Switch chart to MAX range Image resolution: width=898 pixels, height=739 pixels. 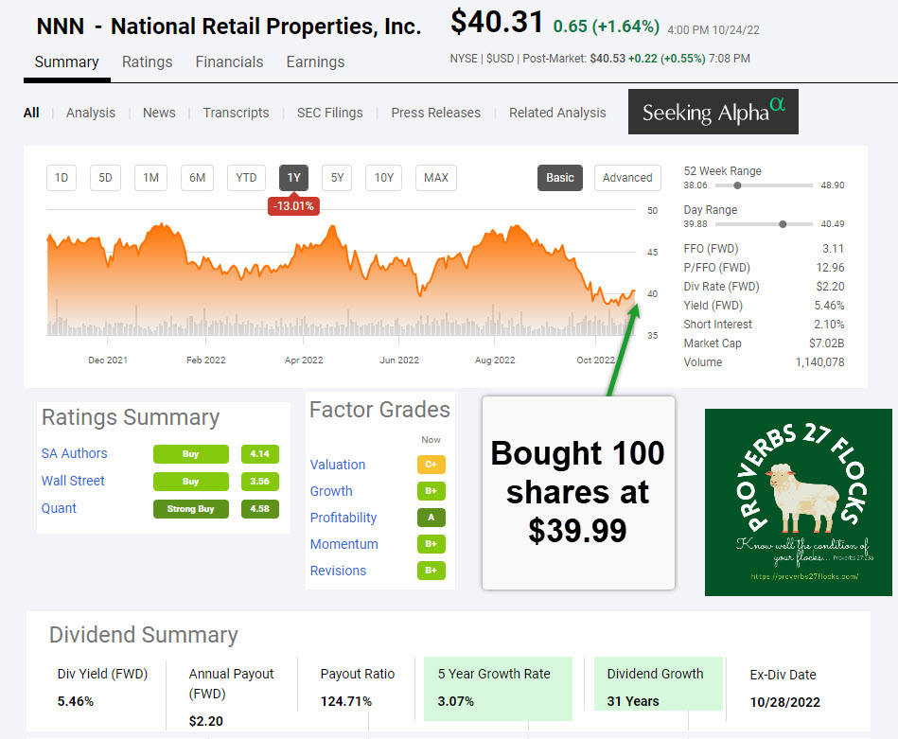coord(436,177)
